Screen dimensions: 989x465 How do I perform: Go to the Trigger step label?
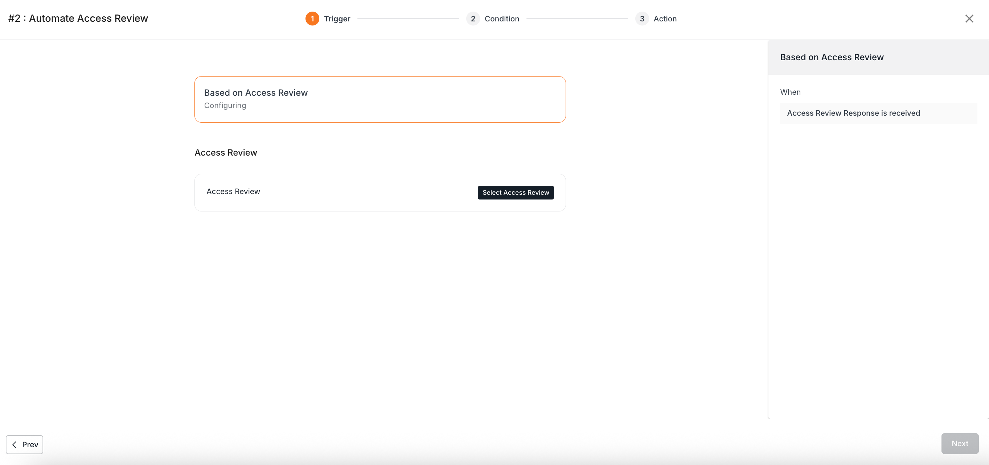coord(337,18)
